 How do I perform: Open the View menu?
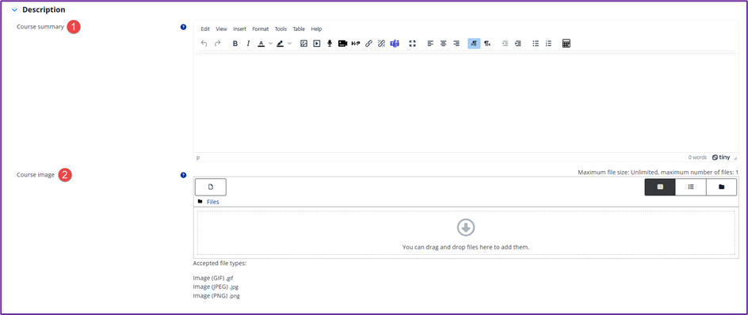221,29
